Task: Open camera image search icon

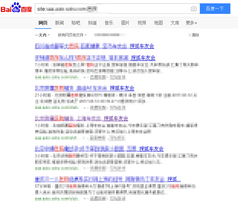Action: pyautogui.click(x=193, y=9)
